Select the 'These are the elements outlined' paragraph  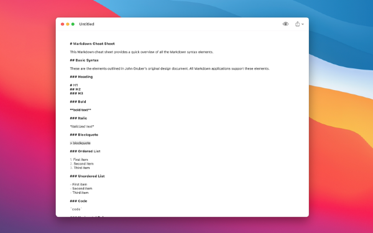pos(170,68)
